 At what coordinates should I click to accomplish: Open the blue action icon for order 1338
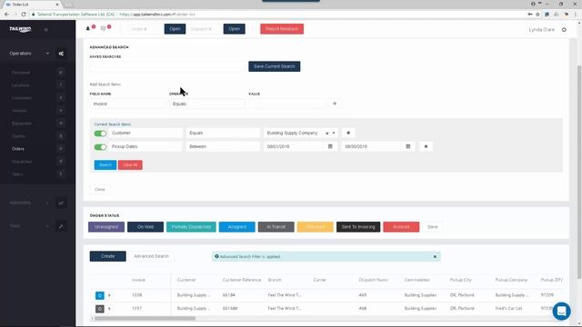(100, 295)
